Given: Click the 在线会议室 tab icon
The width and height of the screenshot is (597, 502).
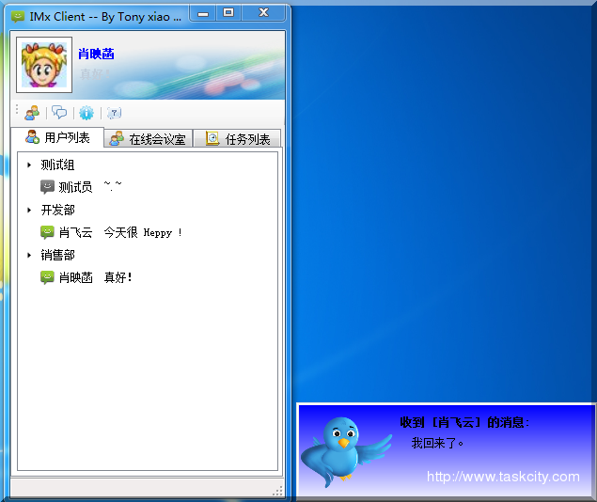Looking at the screenshot, I should [x=117, y=138].
